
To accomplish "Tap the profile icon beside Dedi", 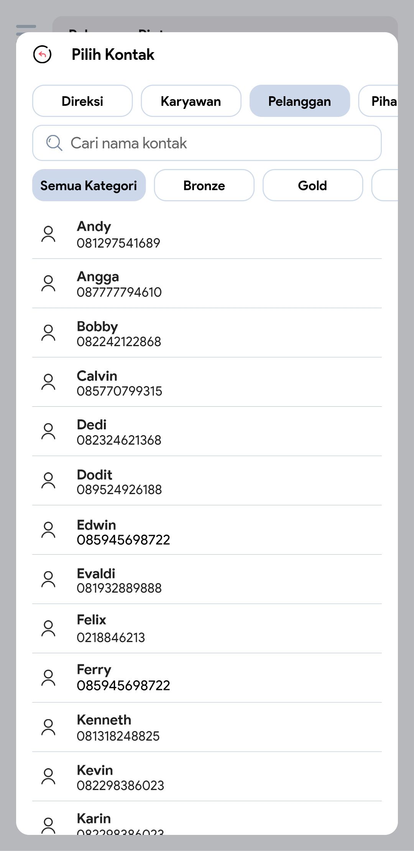I will click(x=48, y=431).
